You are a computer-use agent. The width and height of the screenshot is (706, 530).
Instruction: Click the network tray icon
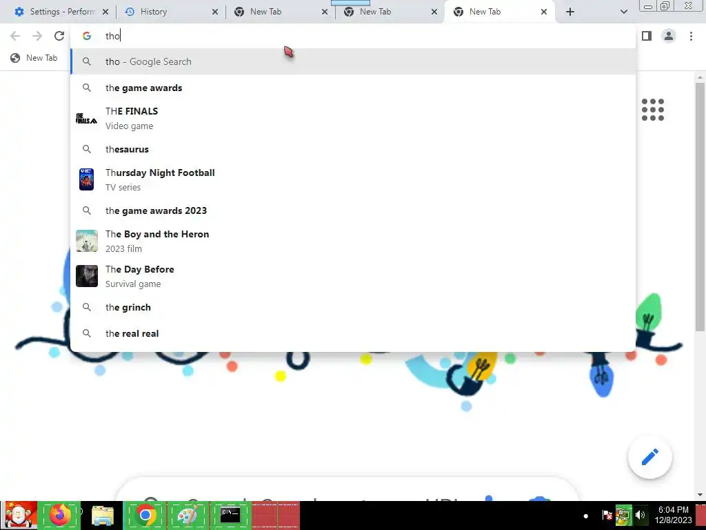[x=623, y=515]
